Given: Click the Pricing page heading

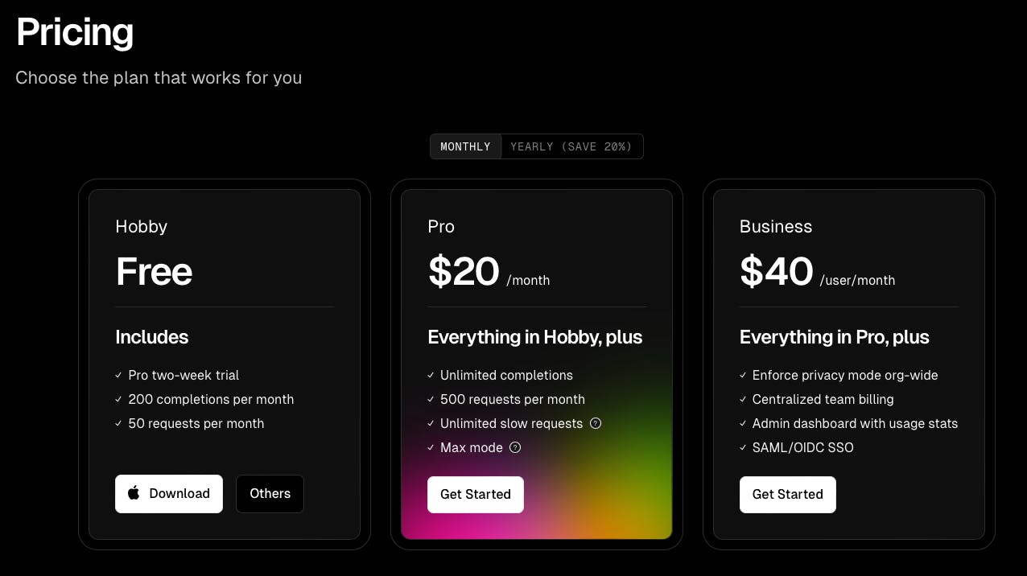Looking at the screenshot, I should (75, 32).
